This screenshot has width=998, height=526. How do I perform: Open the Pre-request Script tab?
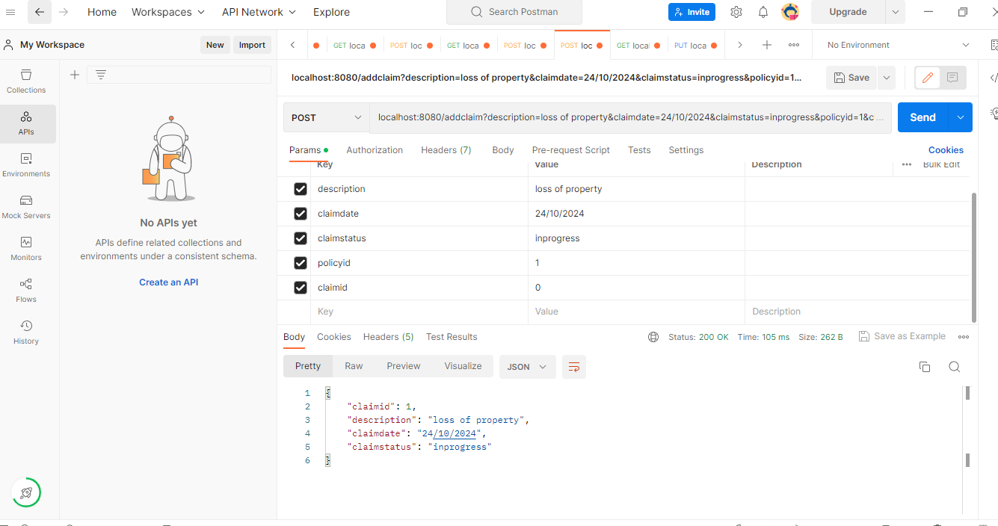[571, 150]
